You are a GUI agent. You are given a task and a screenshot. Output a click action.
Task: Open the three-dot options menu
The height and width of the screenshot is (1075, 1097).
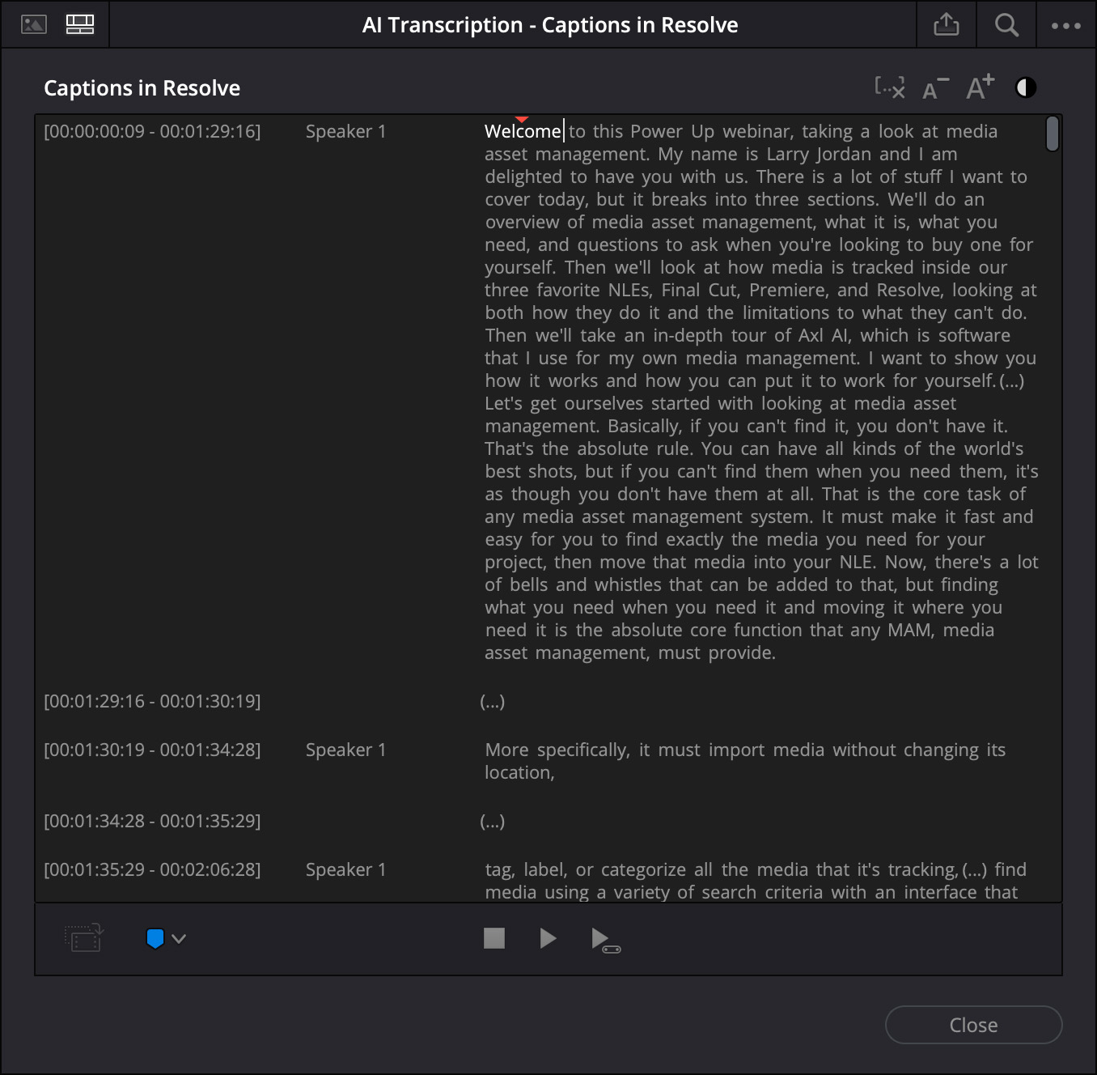(x=1065, y=25)
